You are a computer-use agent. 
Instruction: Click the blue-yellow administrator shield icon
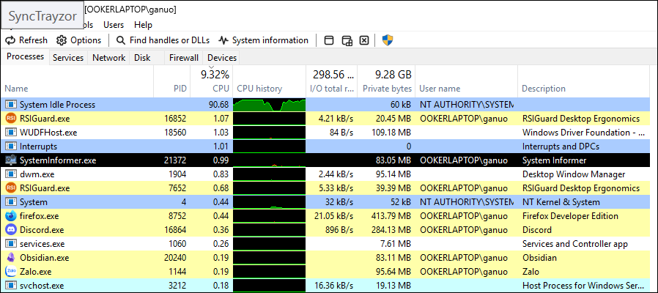(388, 40)
